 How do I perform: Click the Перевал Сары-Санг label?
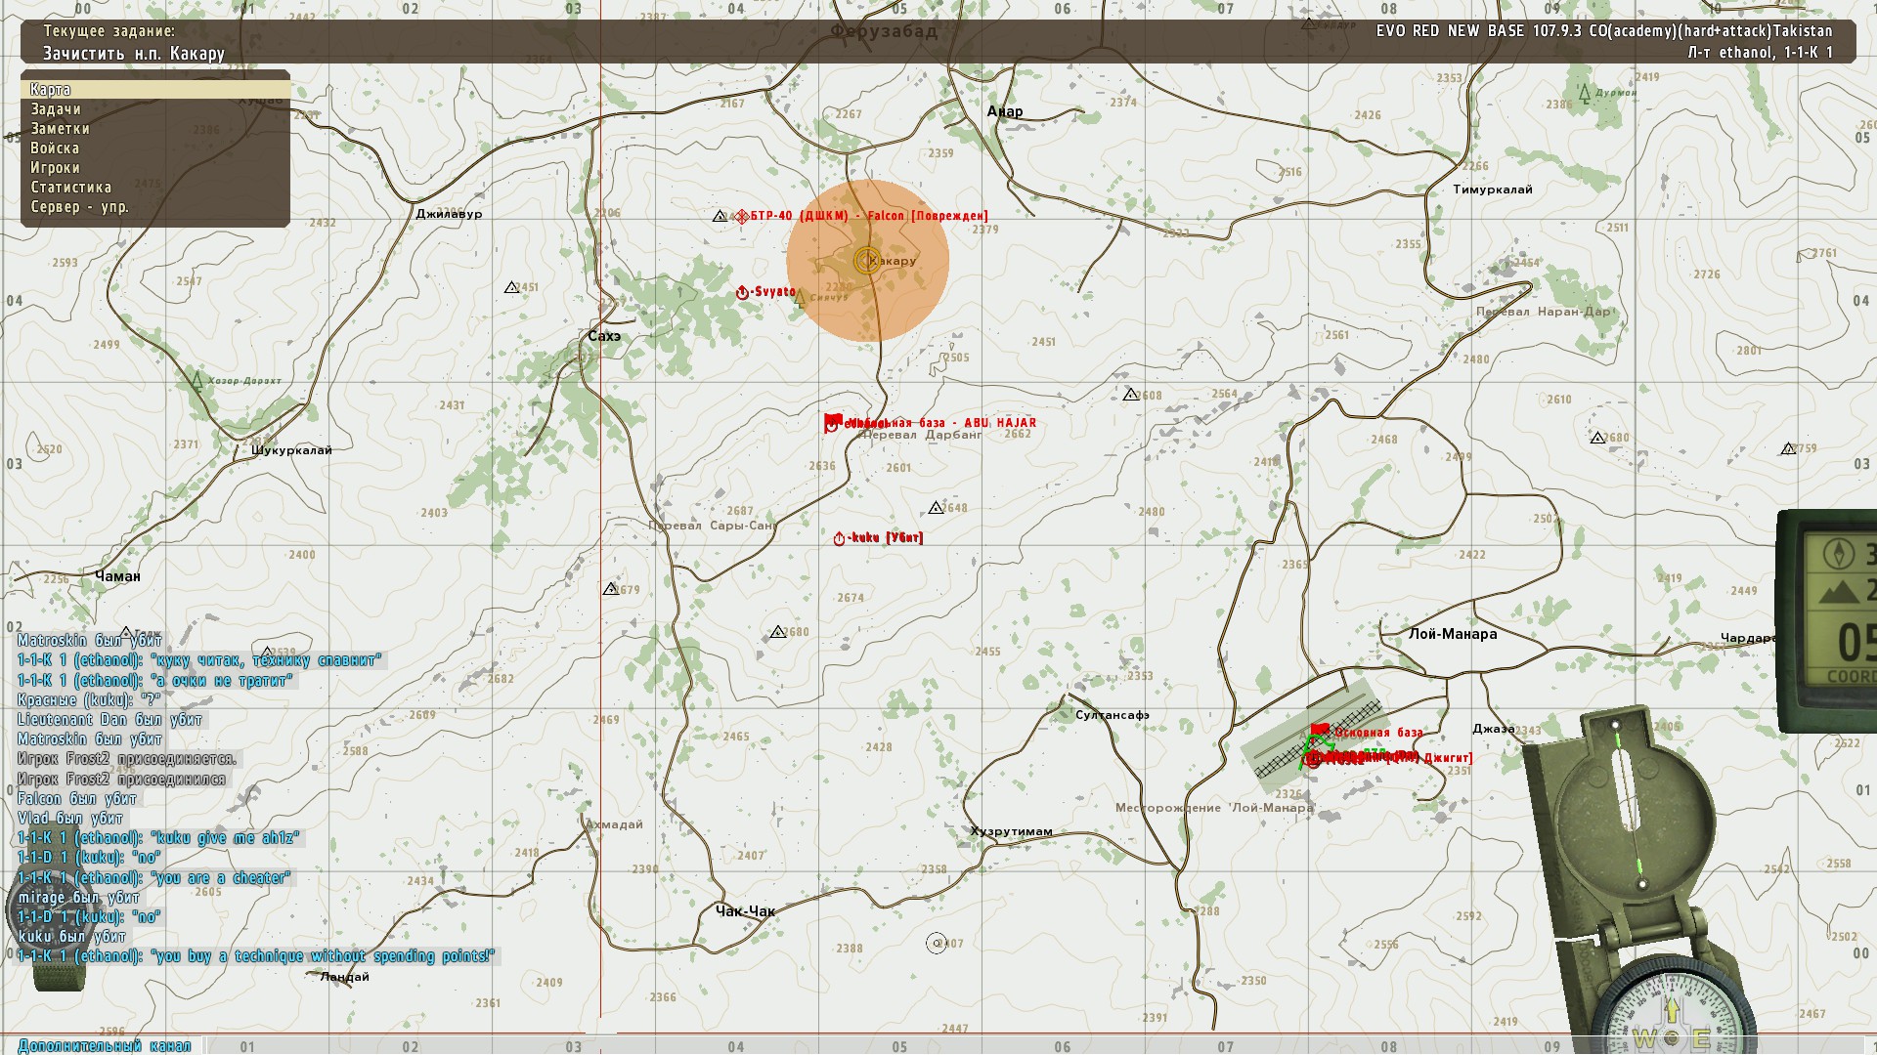[x=713, y=526]
